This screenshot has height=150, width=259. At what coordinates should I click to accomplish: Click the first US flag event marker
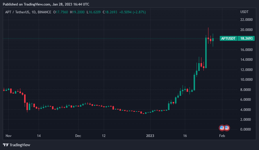click(222, 128)
